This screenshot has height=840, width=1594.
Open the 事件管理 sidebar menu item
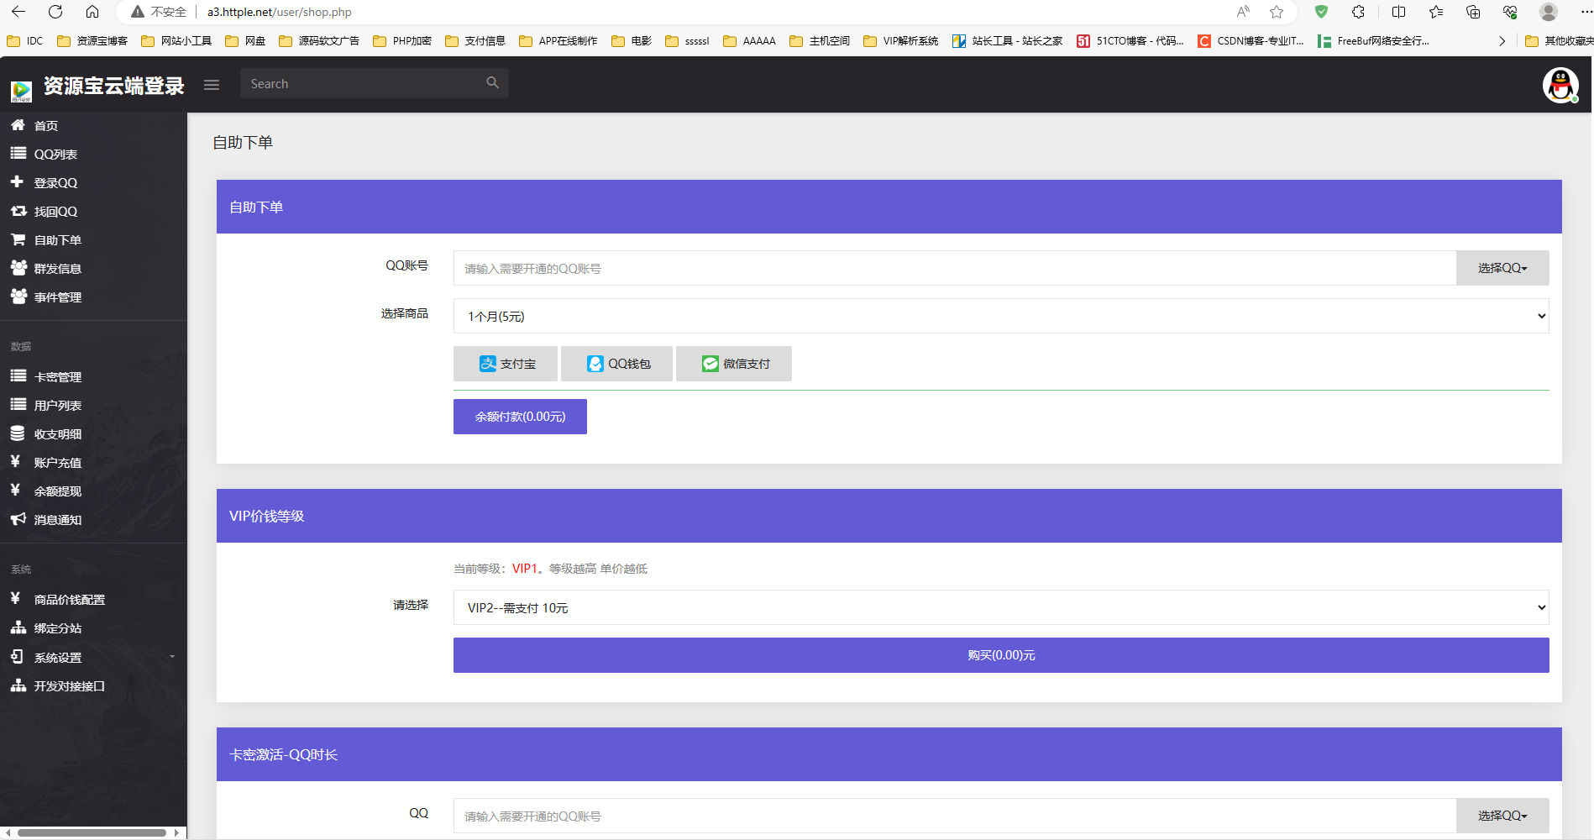point(93,297)
